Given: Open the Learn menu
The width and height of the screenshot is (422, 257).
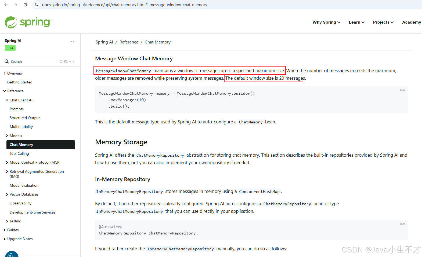Looking at the screenshot, I should pyautogui.click(x=356, y=22).
